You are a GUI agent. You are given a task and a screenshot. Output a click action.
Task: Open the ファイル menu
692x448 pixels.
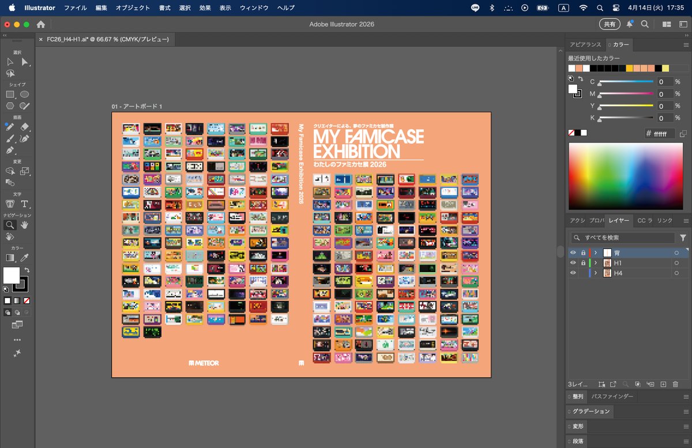[75, 8]
